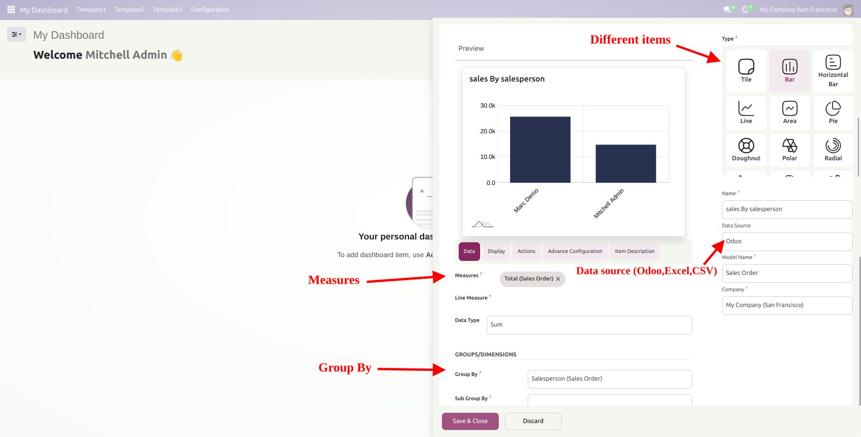The width and height of the screenshot is (861, 437).
Task: Switch to the Display tab
Action: coord(496,251)
